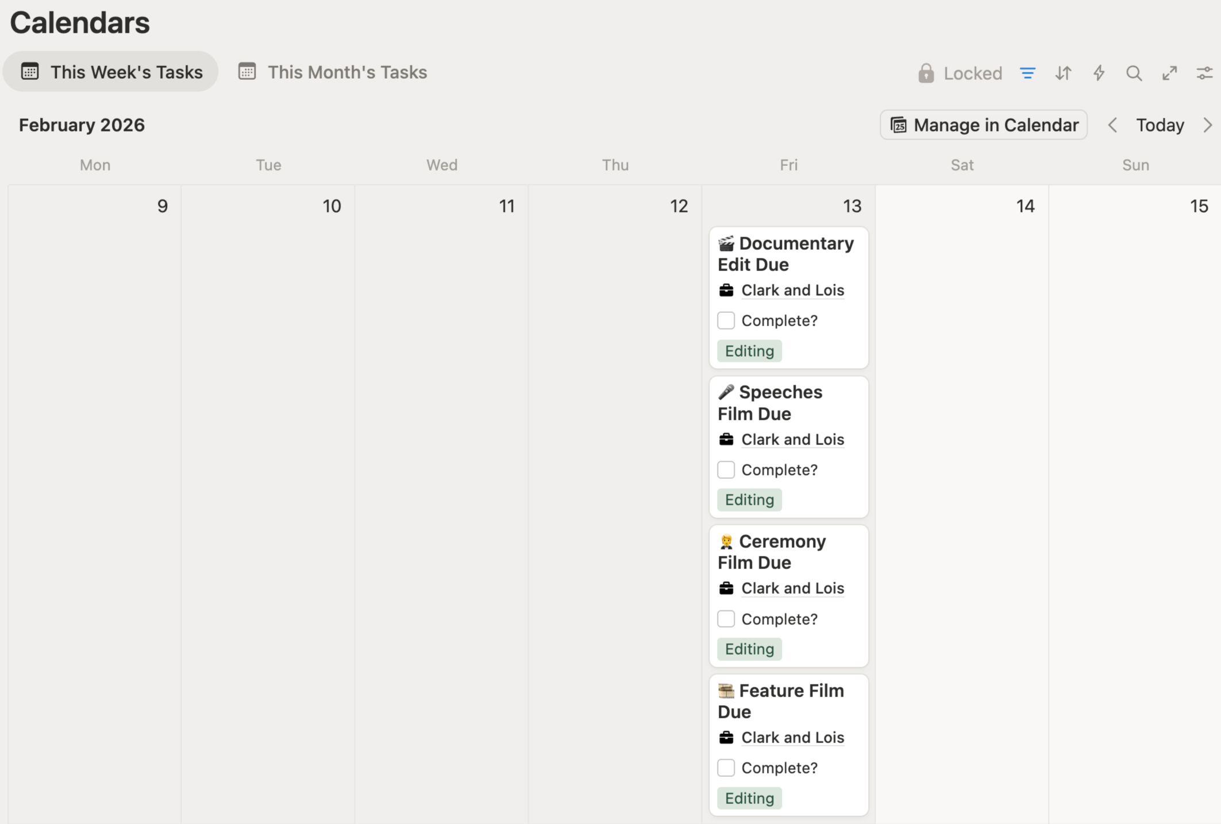Check Complete? on Documentary Edit Due
The width and height of the screenshot is (1221, 824).
coord(726,320)
